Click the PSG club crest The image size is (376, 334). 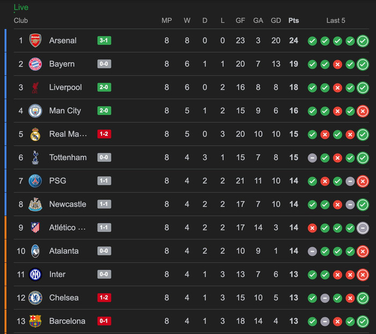point(35,181)
